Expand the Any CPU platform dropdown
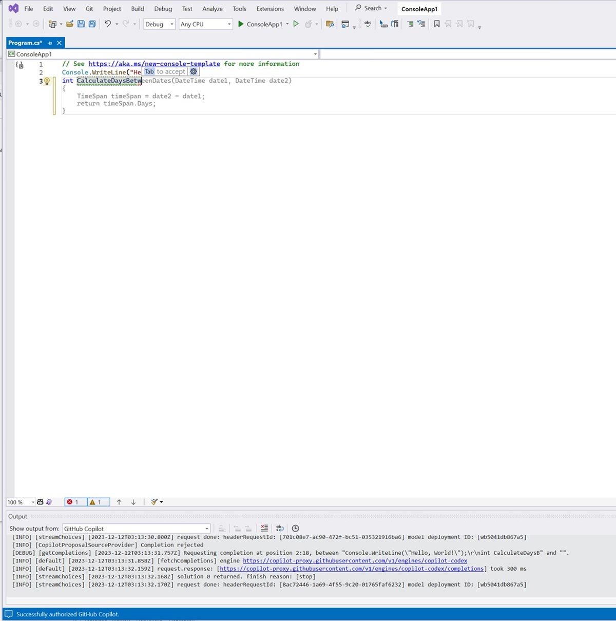This screenshot has width=616, height=621. (205, 24)
